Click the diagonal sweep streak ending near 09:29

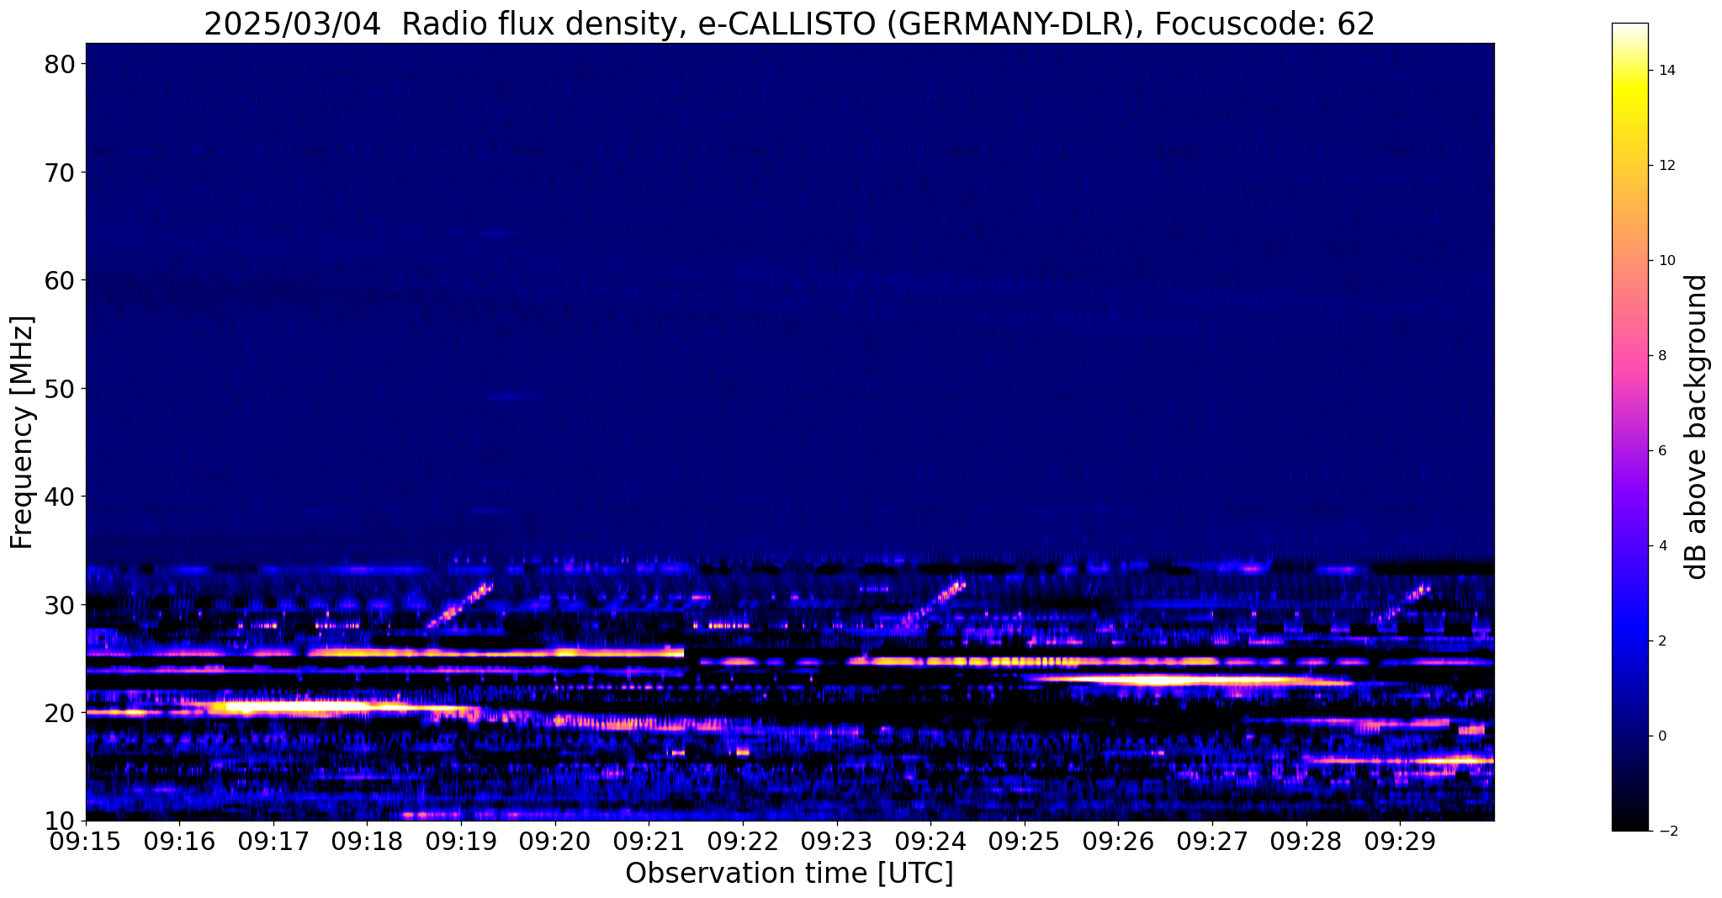click(1404, 605)
